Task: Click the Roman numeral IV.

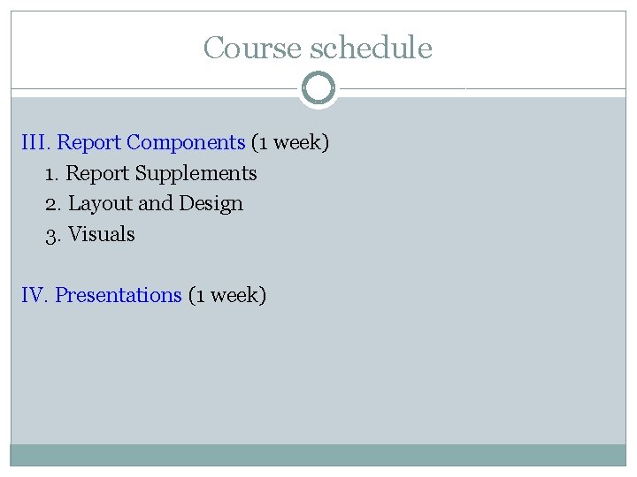Action: 35,295
